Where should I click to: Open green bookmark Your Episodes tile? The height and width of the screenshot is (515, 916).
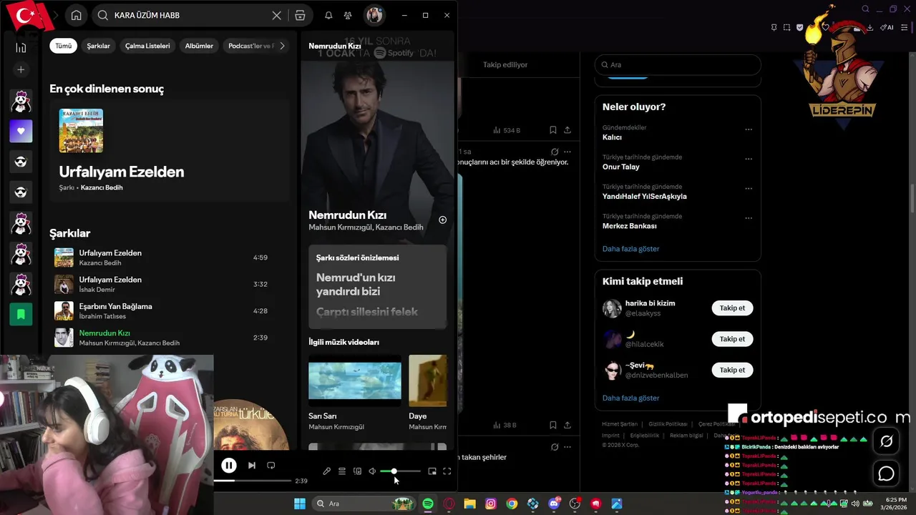pyautogui.click(x=21, y=314)
